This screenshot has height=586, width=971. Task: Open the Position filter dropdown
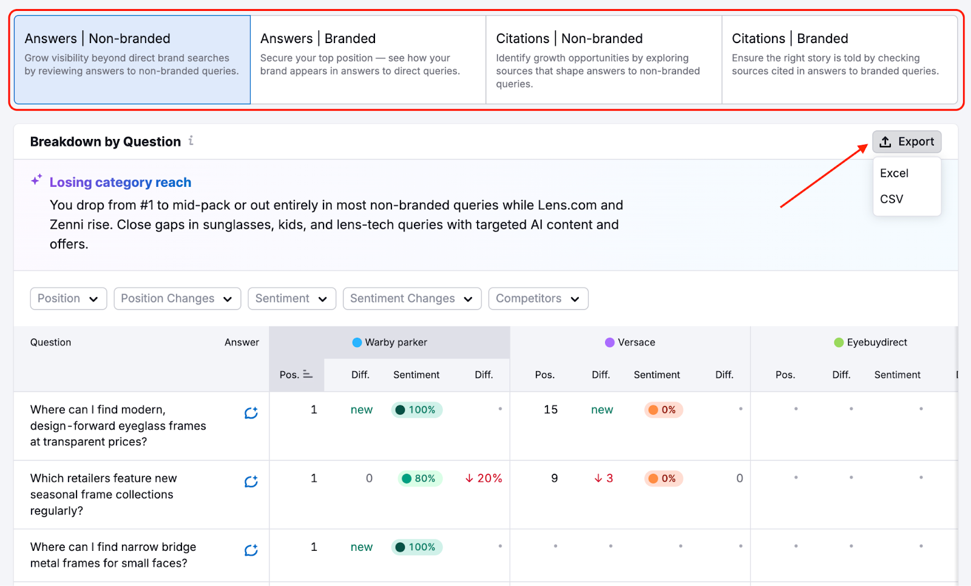pos(68,298)
